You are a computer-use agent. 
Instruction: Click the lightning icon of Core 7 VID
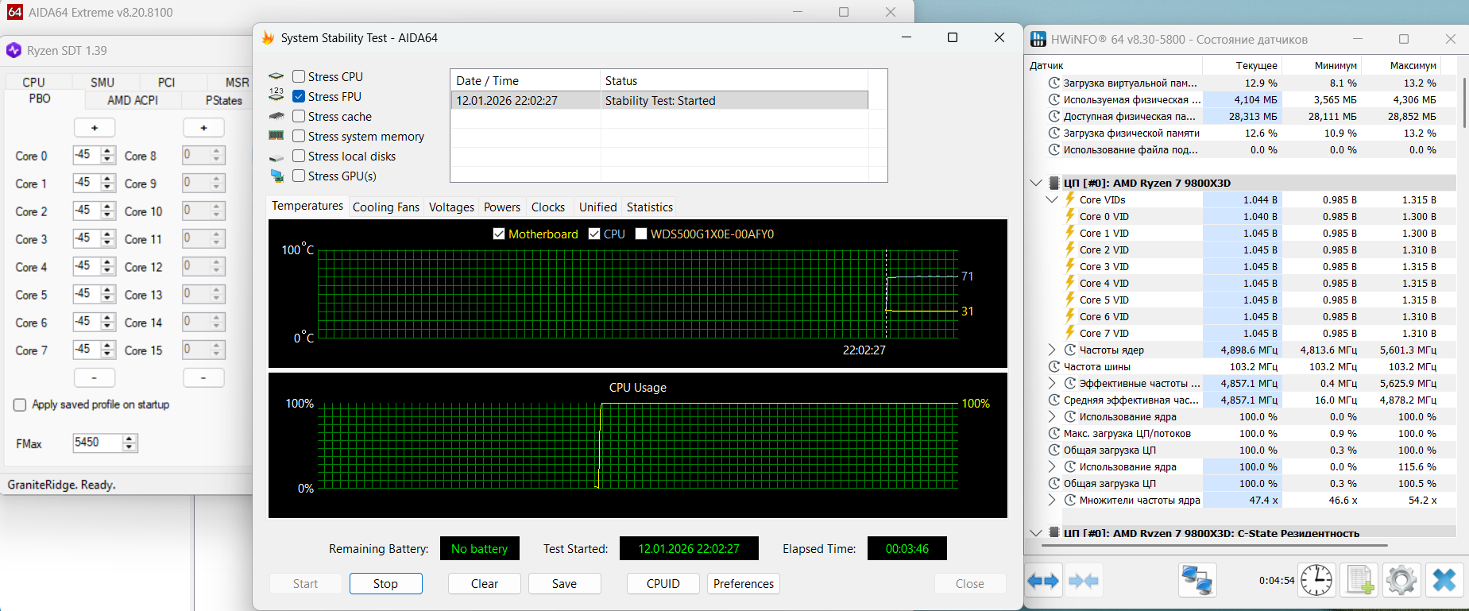click(x=1070, y=333)
